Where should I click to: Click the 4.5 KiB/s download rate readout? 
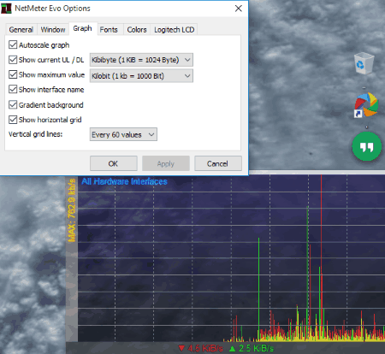[x=205, y=348]
